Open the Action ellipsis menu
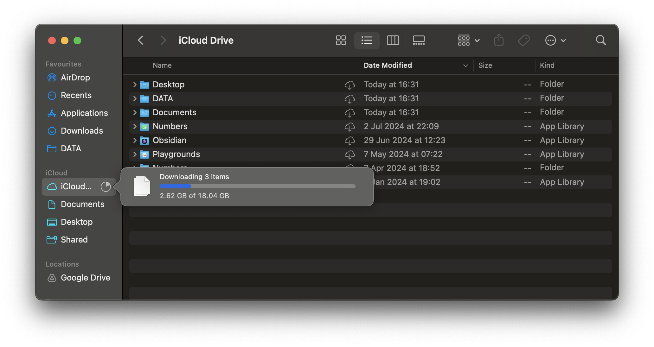654x347 pixels. pyautogui.click(x=555, y=40)
